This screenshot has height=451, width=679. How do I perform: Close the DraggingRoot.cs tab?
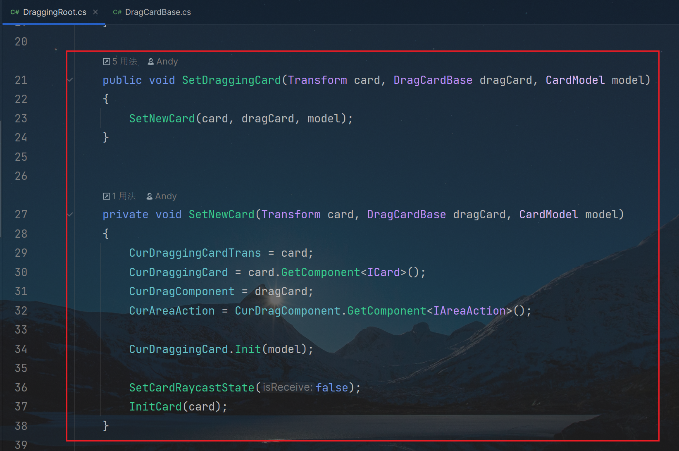pyautogui.click(x=95, y=12)
